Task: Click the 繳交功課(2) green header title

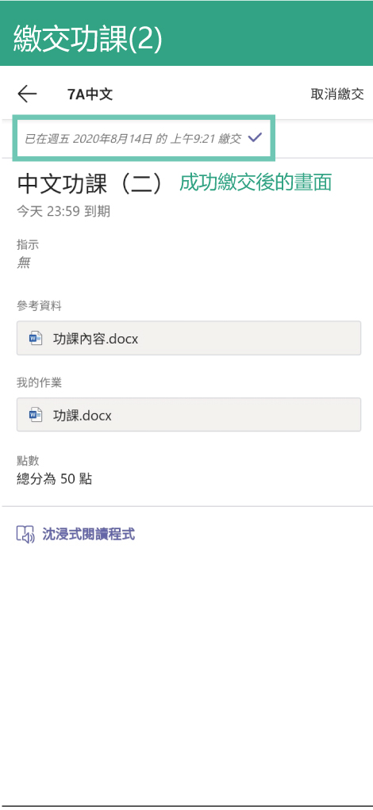Action: click(x=88, y=38)
